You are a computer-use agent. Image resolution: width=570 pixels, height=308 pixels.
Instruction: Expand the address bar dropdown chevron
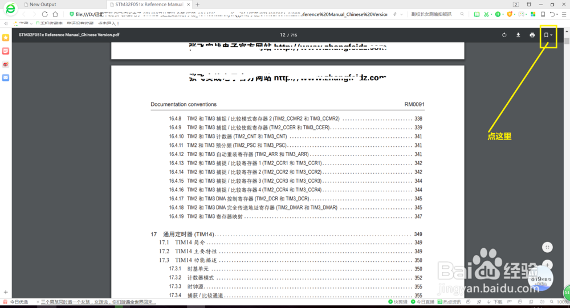point(402,15)
